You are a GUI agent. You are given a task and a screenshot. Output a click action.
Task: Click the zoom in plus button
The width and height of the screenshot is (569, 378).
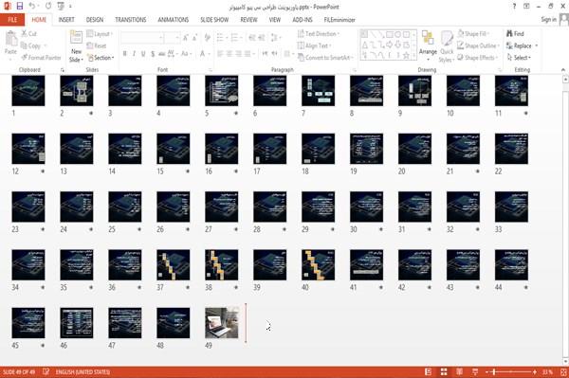click(535, 371)
